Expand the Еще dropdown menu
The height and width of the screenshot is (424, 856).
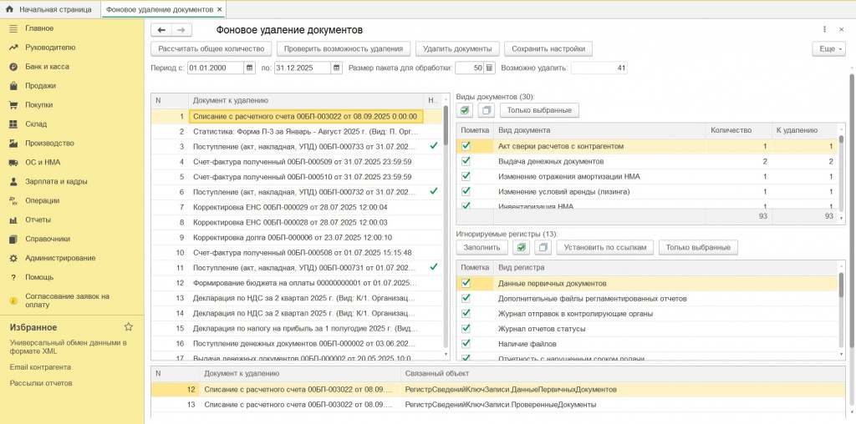tap(828, 48)
